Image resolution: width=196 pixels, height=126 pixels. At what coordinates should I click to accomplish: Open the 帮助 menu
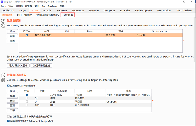(x=62, y=6)
